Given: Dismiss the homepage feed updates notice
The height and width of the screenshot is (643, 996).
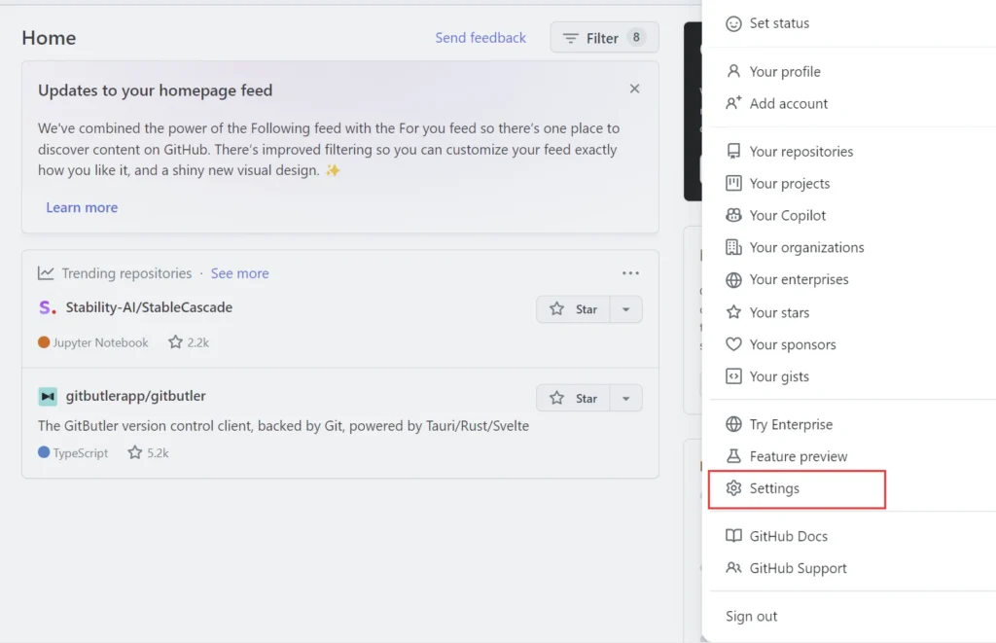Looking at the screenshot, I should (634, 89).
